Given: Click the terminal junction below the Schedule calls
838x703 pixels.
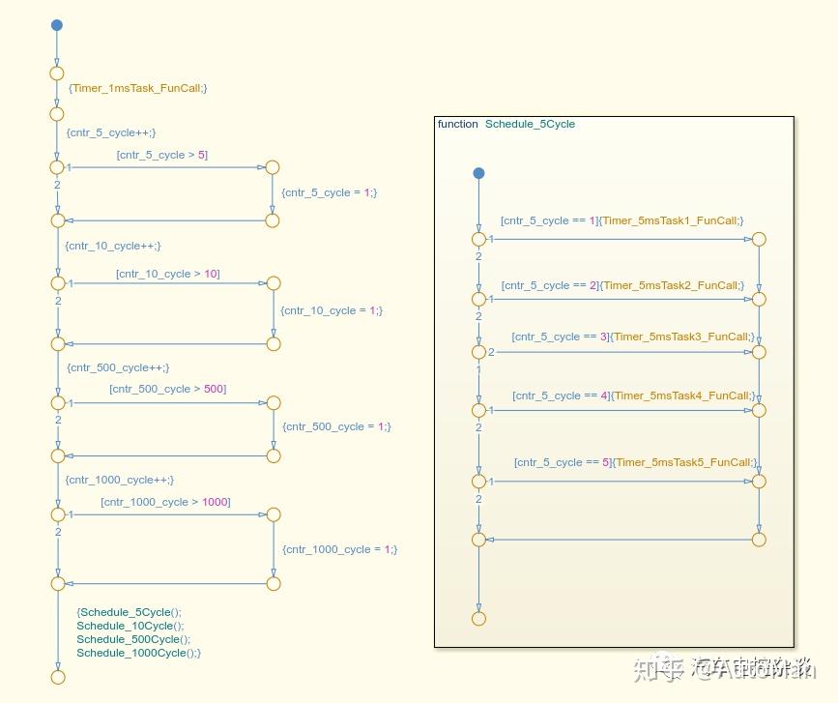Looking at the screenshot, I should tap(58, 677).
